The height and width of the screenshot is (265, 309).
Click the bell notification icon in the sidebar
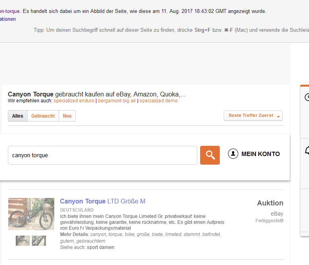(x=307, y=151)
